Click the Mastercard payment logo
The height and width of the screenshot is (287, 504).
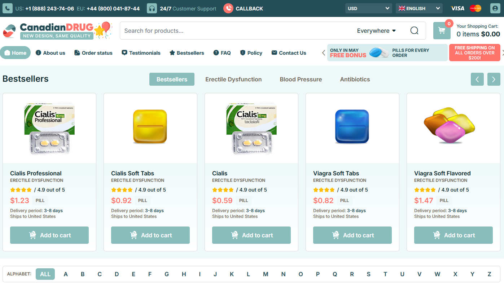475,8
